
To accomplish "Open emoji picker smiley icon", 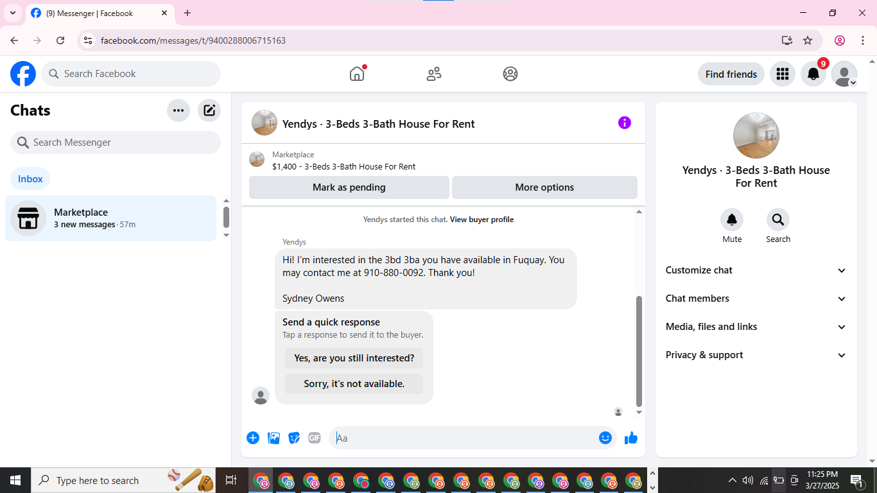I will pyautogui.click(x=605, y=438).
